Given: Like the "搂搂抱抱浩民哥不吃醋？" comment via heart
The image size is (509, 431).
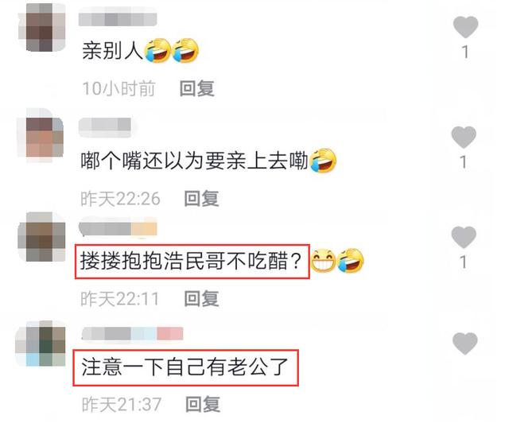Looking at the screenshot, I should pos(464,237).
